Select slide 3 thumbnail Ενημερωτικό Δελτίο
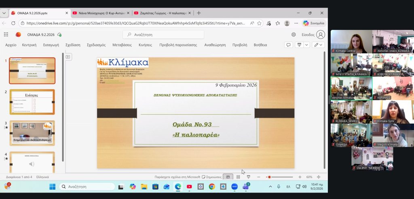Screen dimensions: 414x199 32,133
